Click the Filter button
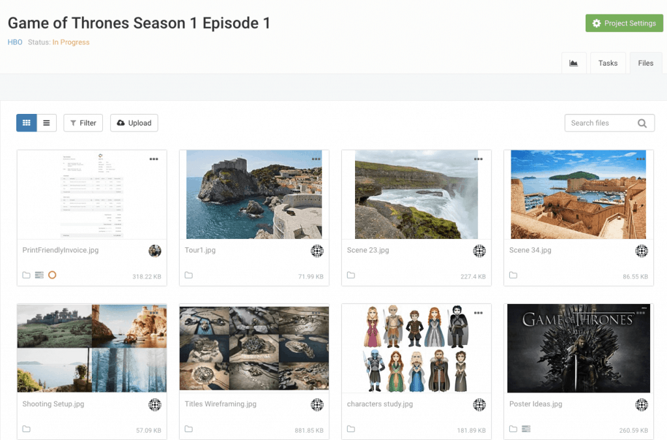The image size is (667, 440). 83,122
